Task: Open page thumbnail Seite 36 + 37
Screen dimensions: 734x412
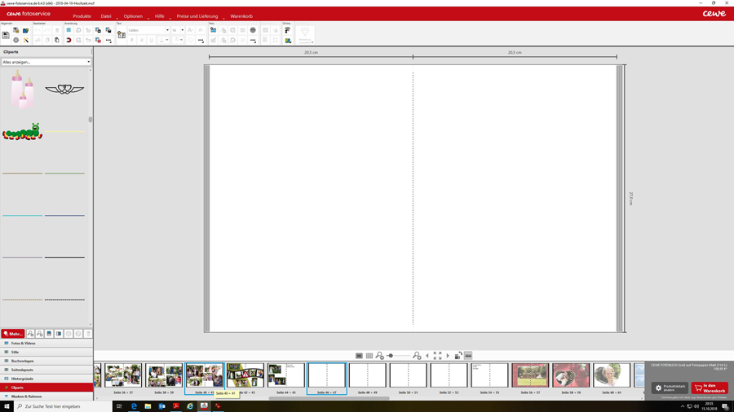Action: click(x=123, y=375)
